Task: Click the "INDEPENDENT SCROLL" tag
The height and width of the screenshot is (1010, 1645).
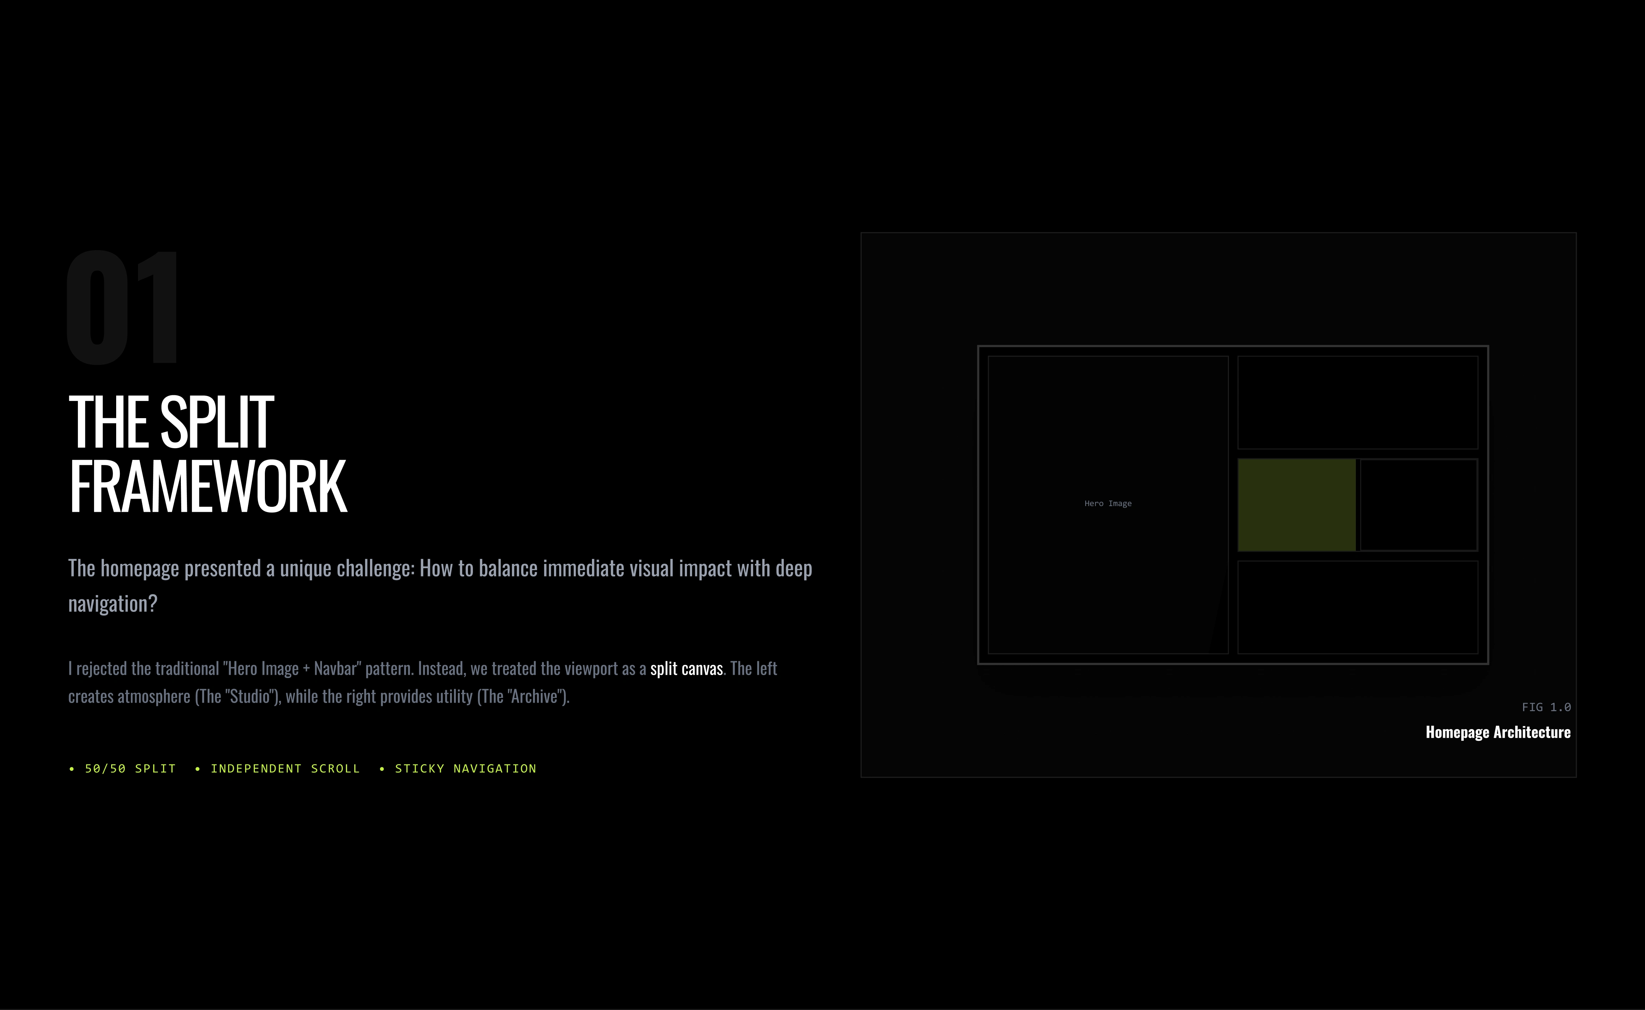Action: pos(285,769)
